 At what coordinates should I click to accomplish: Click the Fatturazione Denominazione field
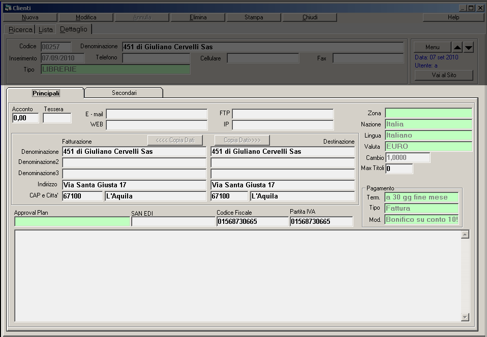[134, 151]
